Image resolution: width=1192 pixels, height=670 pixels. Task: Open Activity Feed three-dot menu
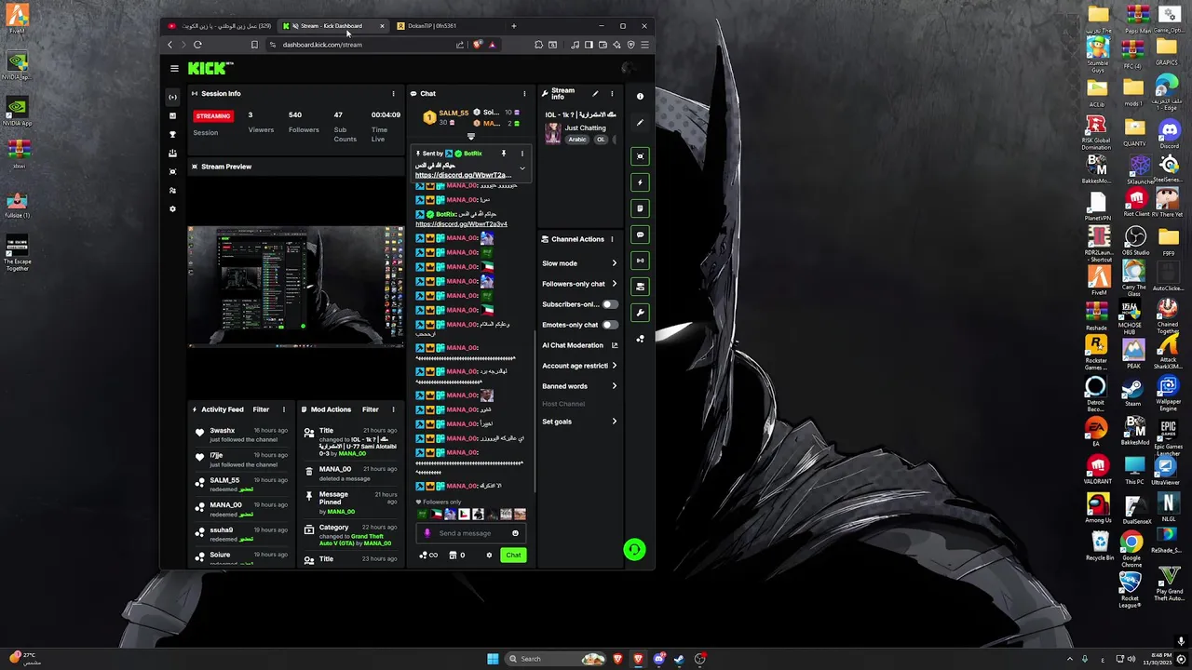coord(284,409)
